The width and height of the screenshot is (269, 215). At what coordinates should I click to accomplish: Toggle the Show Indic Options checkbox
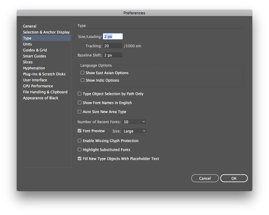82,80
